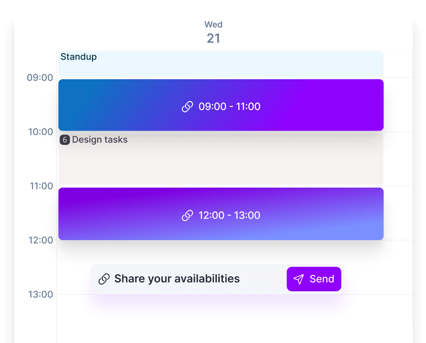
Task: Click the 09:00 time label
Action: coord(41,77)
